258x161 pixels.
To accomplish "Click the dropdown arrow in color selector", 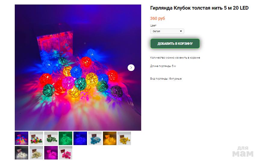I will tap(181, 31).
